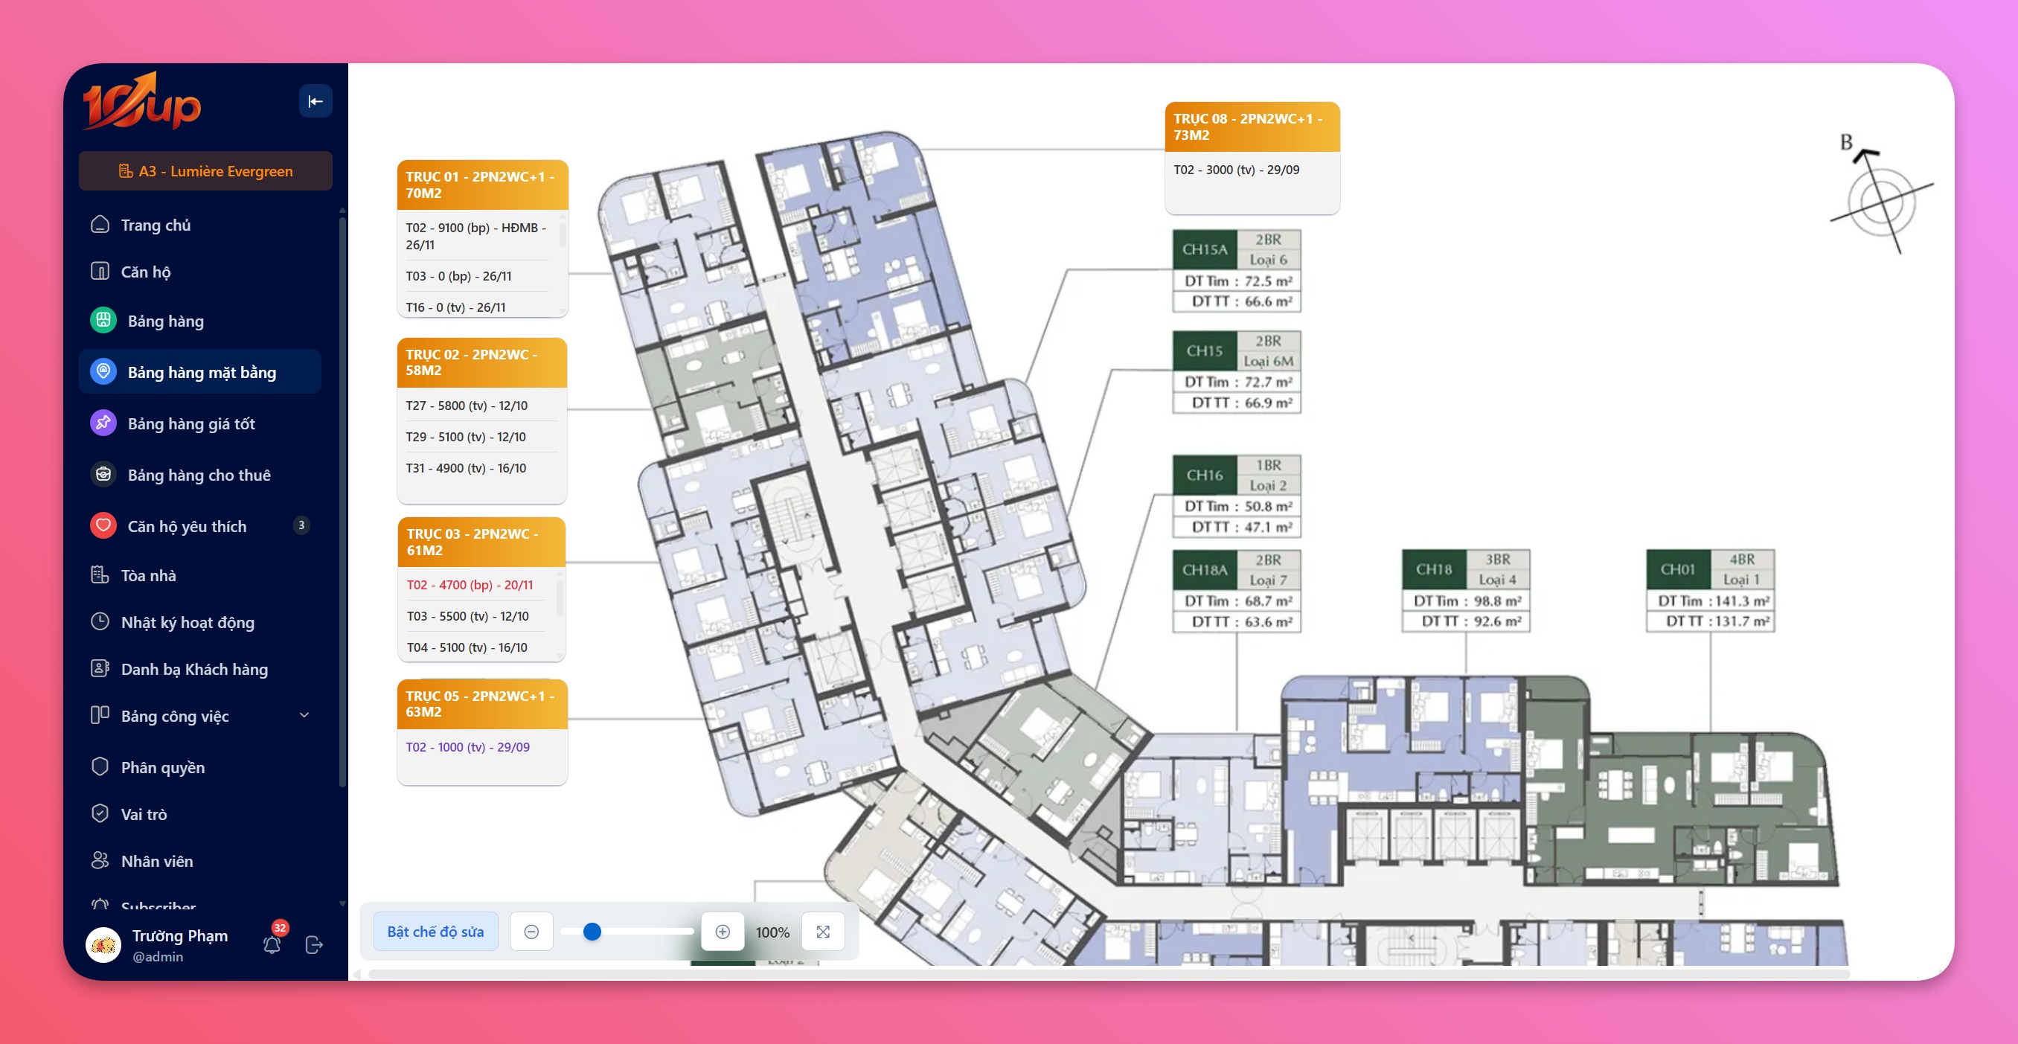This screenshot has height=1044, width=2018.
Task: Collapse the sidebar with arrow icon
Action: [315, 101]
